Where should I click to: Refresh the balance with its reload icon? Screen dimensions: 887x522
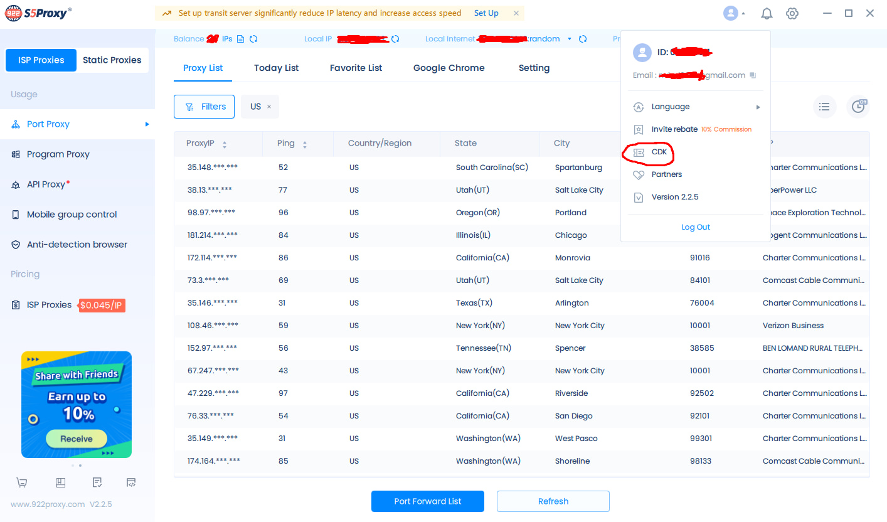click(x=253, y=39)
